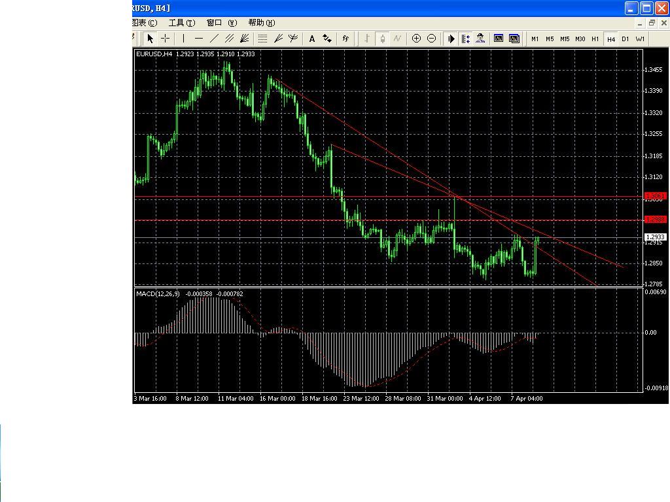Click the -0.00918 MACD scale value
Screen dimensions: 670x502
click(656, 388)
